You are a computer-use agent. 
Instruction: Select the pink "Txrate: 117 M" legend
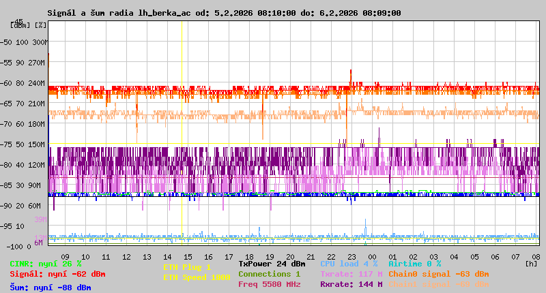pos(351,274)
